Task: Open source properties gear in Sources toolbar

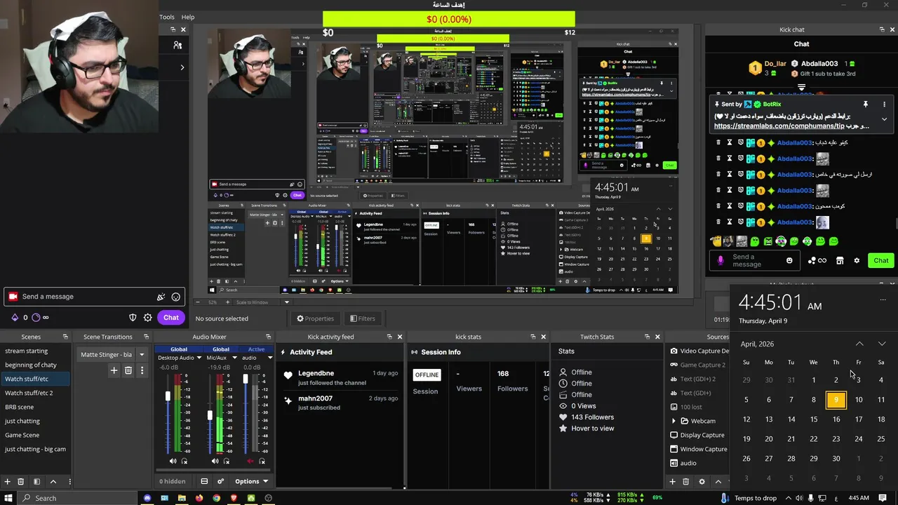Action: 702,481
